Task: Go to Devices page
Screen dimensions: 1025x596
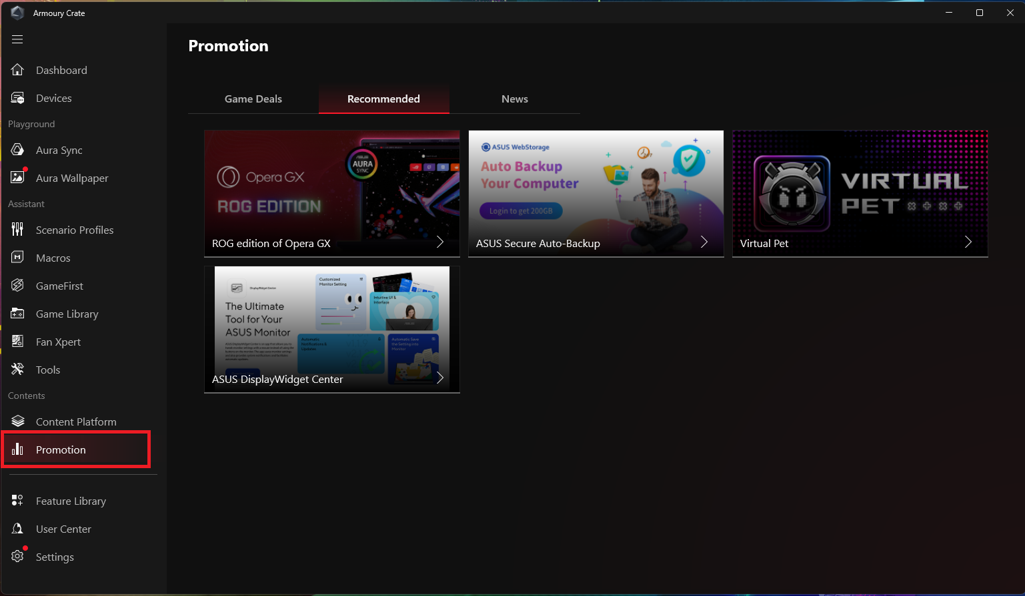Action: [54, 98]
